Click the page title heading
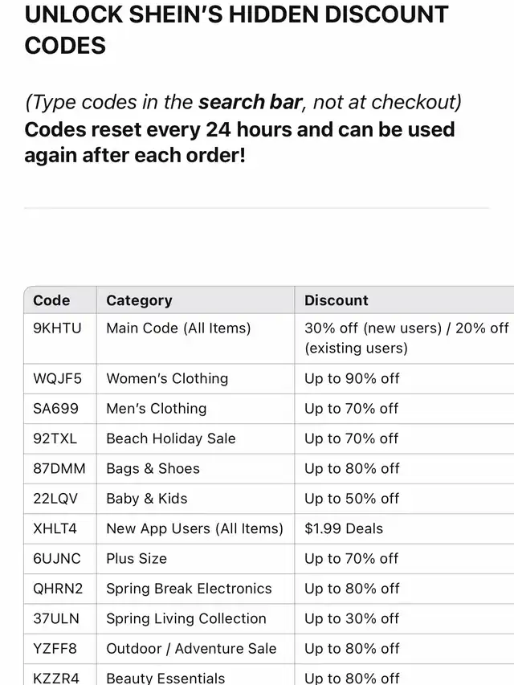Image resolution: width=514 pixels, height=685 pixels. [236, 30]
